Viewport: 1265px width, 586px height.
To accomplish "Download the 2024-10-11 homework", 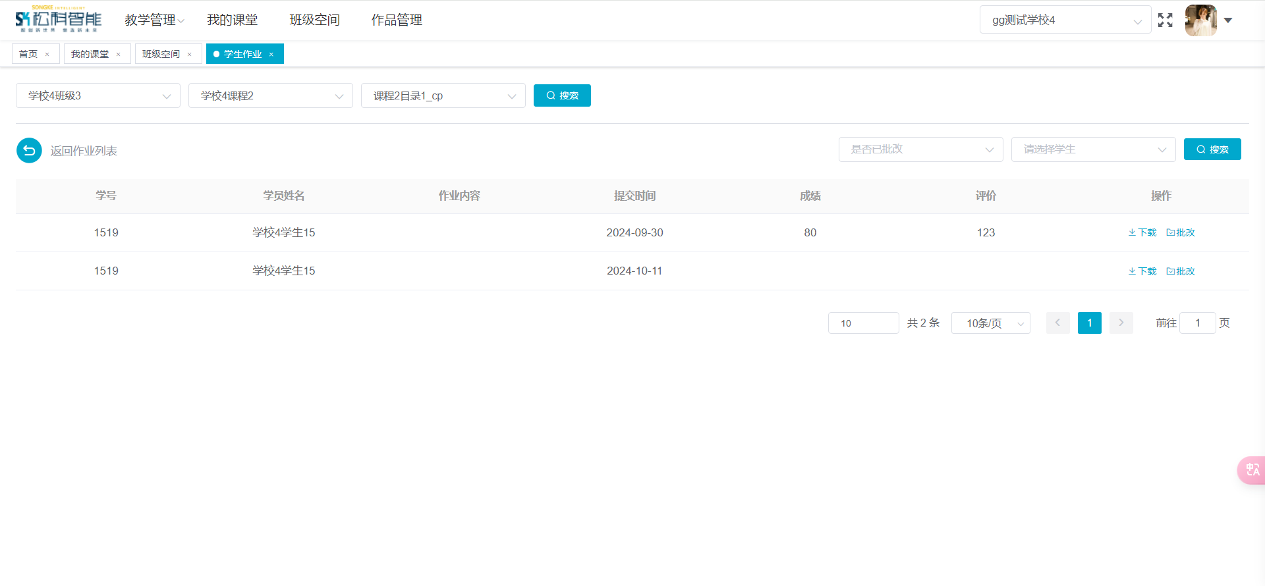I will point(1142,271).
